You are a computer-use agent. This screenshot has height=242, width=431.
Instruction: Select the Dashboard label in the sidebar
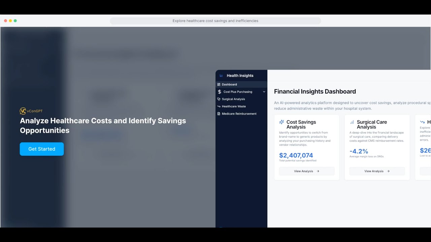point(229,84)
